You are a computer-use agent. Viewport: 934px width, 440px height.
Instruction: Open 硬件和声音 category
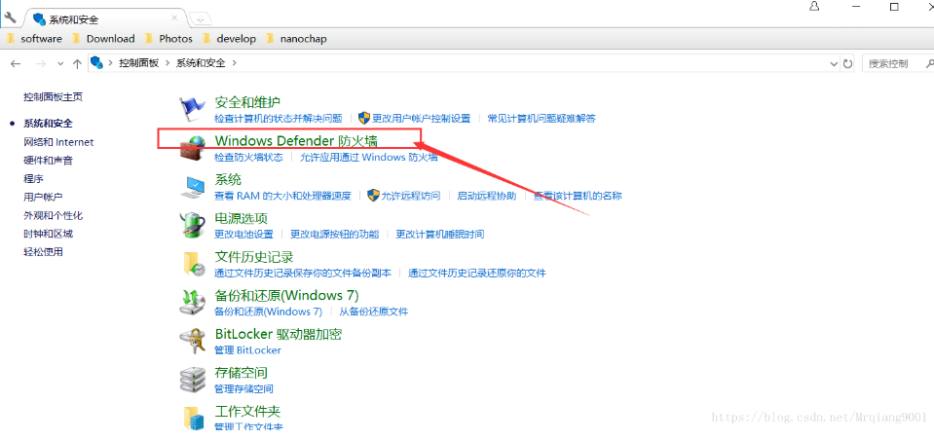[x=49, y=161]
